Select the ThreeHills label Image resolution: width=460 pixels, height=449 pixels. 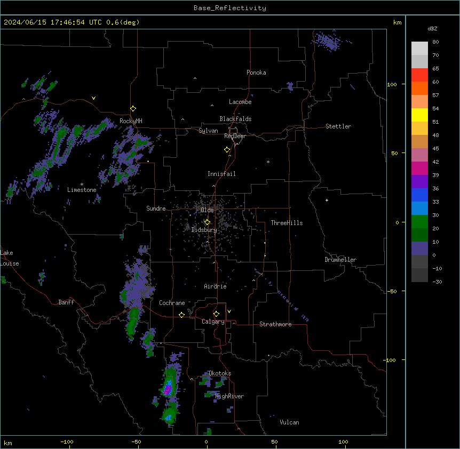[287, 223]
